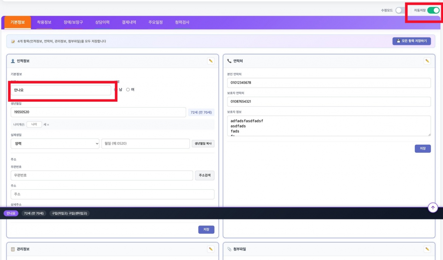
Task: Click 저장 button in 연락처 panel
Action: point(422,148)
